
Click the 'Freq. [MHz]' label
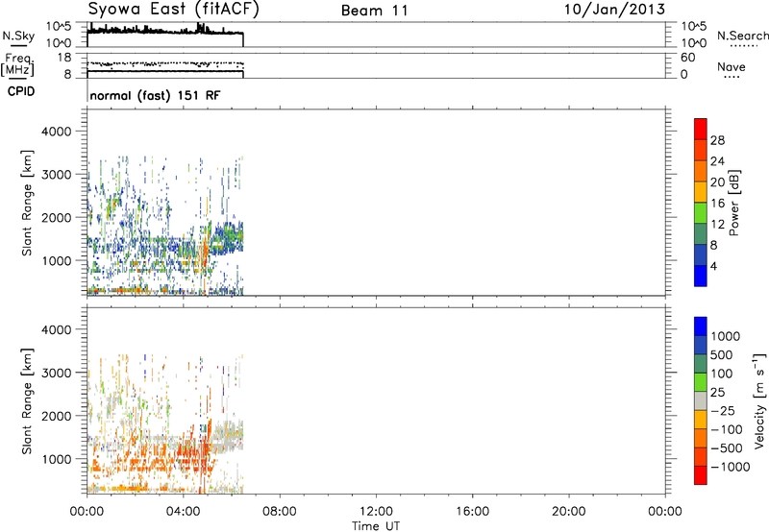[x=17, y=64]
